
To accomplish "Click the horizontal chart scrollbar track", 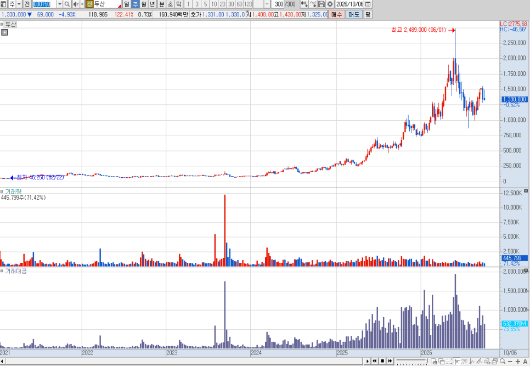I will point(185,361).
